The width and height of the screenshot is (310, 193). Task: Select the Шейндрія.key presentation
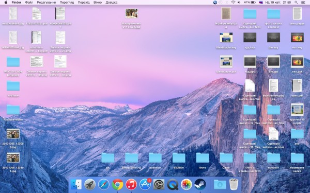point(226,38)
